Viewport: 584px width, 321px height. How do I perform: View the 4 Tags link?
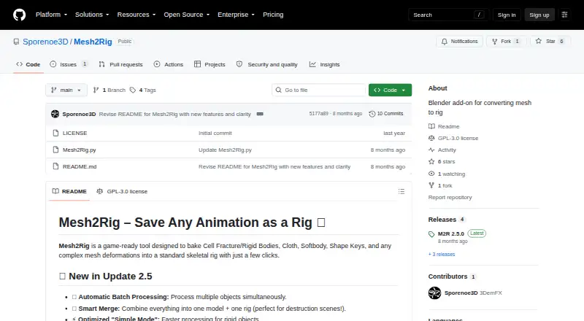click(143, 90)
